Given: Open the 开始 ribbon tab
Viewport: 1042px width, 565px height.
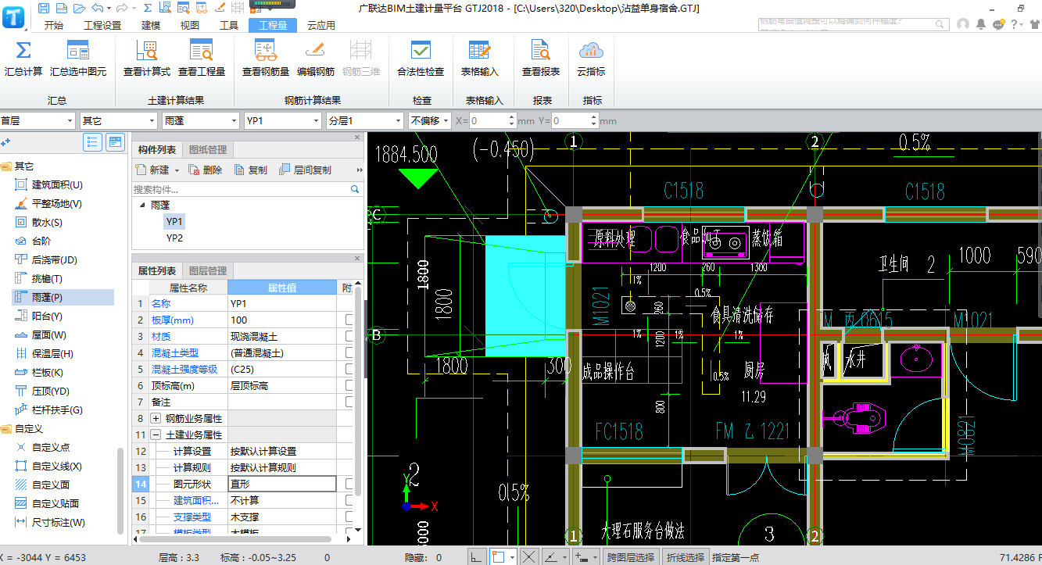Looking at the screenshot, I should coord(54,25).
